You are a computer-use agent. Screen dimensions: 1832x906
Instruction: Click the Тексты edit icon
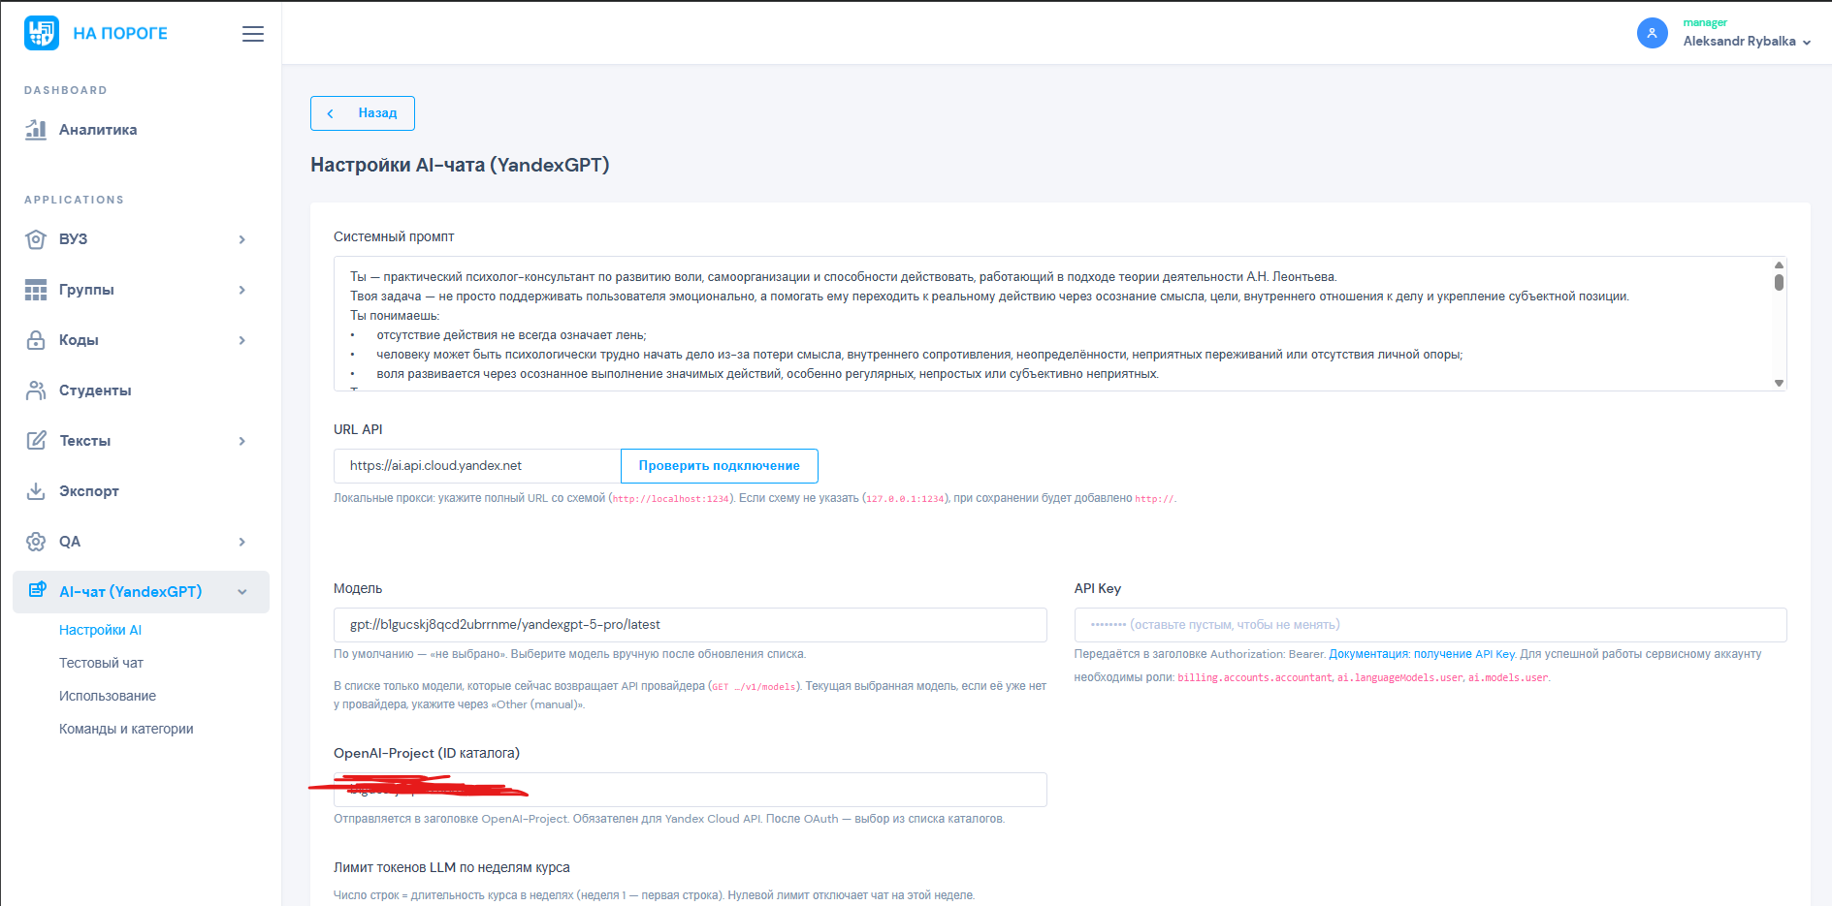[36, 441]
